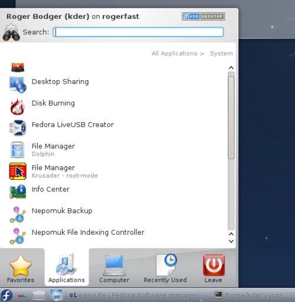
Task: Click the colored dots pager icon in panel
Action: coord(22,296)
